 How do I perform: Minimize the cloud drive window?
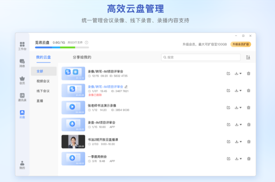[236, 36]
